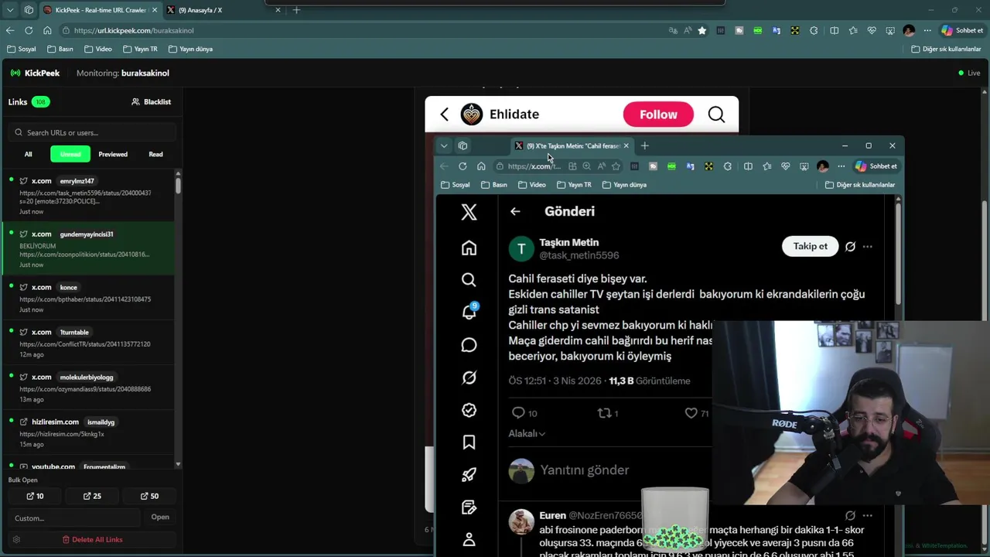Open the profile person icon in X sidebar
990x557 pixels.
click(x=469, y=539)
